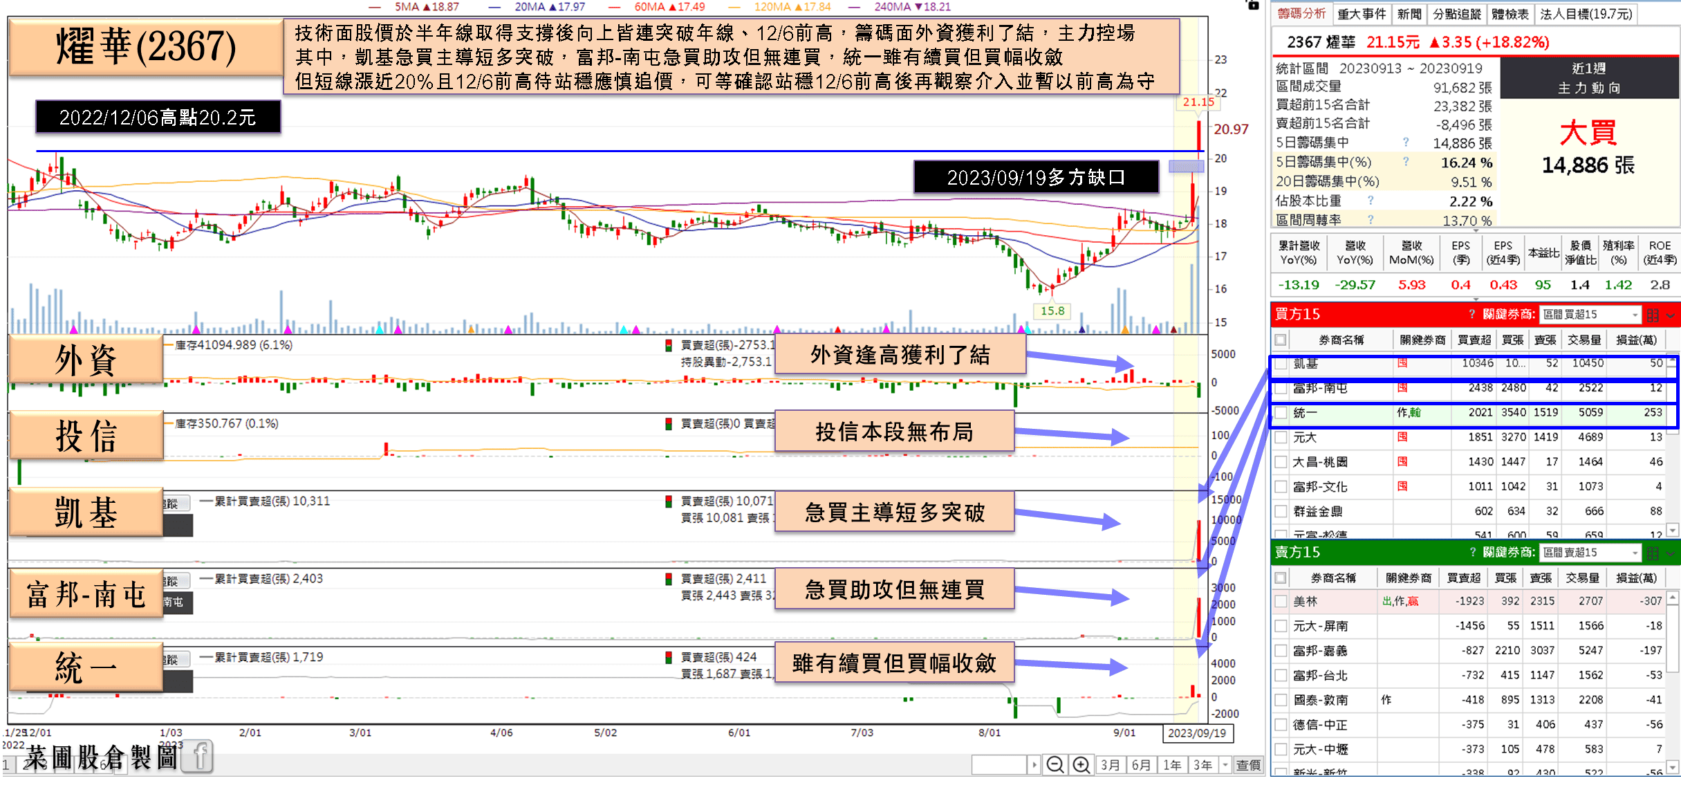
Task: Check the 元大 buyer row checkbox
Action: coord(1281,437)
